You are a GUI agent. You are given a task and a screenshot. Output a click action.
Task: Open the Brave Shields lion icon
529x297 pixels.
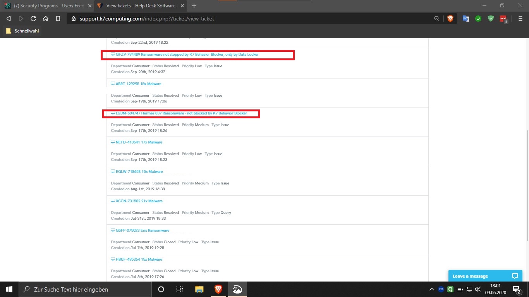pyautogui.click(x=450, y=19)
